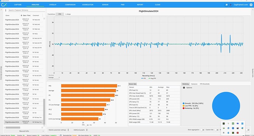This screenshot has height=136, width=254.
Task: Open the CapFrameX.com link
Action: tap(241, 5)
